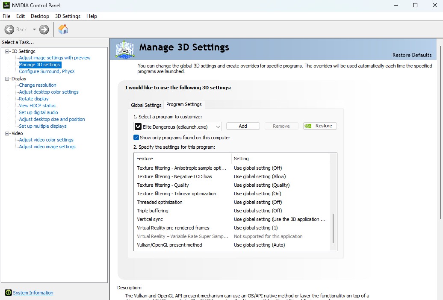Select Manage 3D settings in task tree
Image resolution: width=443 pixels, height=300 pixels.
[x=39, y=65]
